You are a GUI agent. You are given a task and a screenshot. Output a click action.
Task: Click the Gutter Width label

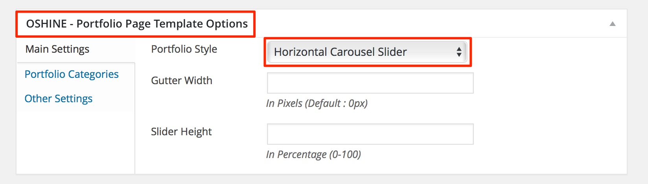(182, 81)
